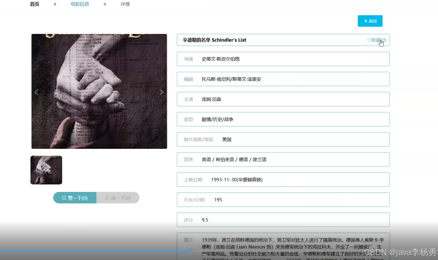Click the video progress slider handle
The image size is (438, 260).
click(x=190, y=251)
